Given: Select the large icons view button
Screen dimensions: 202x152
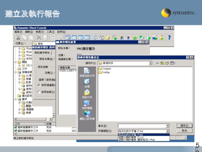Looking at the screenshot, I should 68,37.
